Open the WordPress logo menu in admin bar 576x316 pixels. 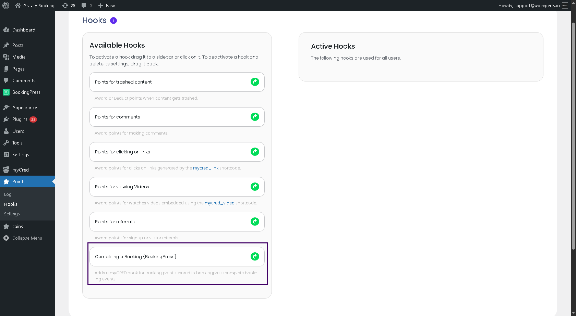[x=6, y=5]
